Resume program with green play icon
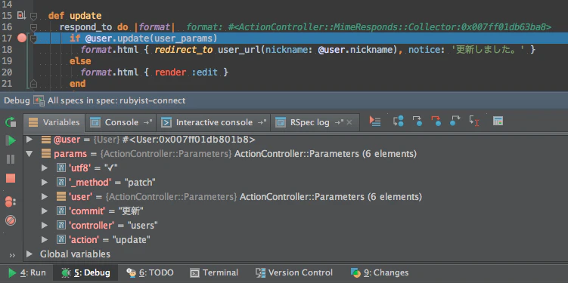The width and height of the screenshot is (568, 283). (x=11, y=140)
